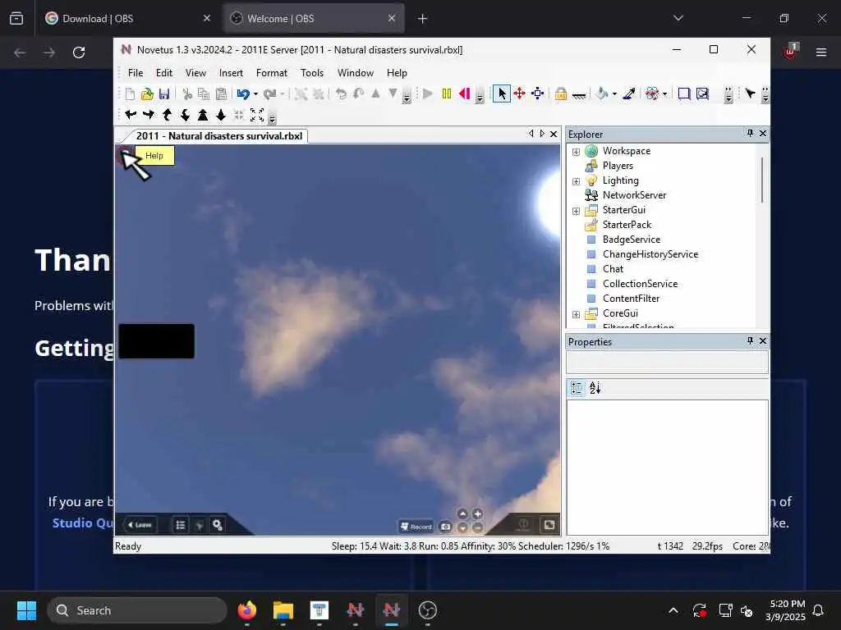Select the paint bucket Fill tool
Viewport: 841px width, 630px height.
(602, 94)
